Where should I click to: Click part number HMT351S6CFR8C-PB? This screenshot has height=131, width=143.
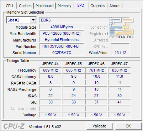click(x=62, y=46)
